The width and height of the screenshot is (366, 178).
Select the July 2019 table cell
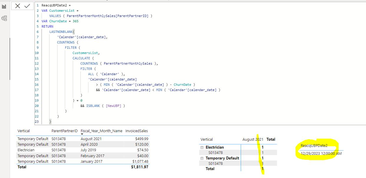88,150
